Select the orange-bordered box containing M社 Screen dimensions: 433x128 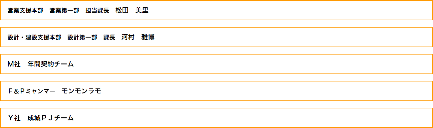point(217,64)
